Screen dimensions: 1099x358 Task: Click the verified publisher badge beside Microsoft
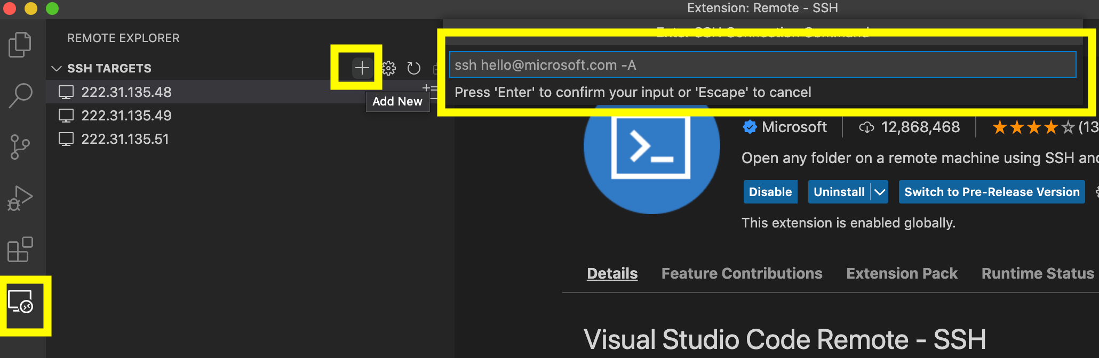(750, 127)
